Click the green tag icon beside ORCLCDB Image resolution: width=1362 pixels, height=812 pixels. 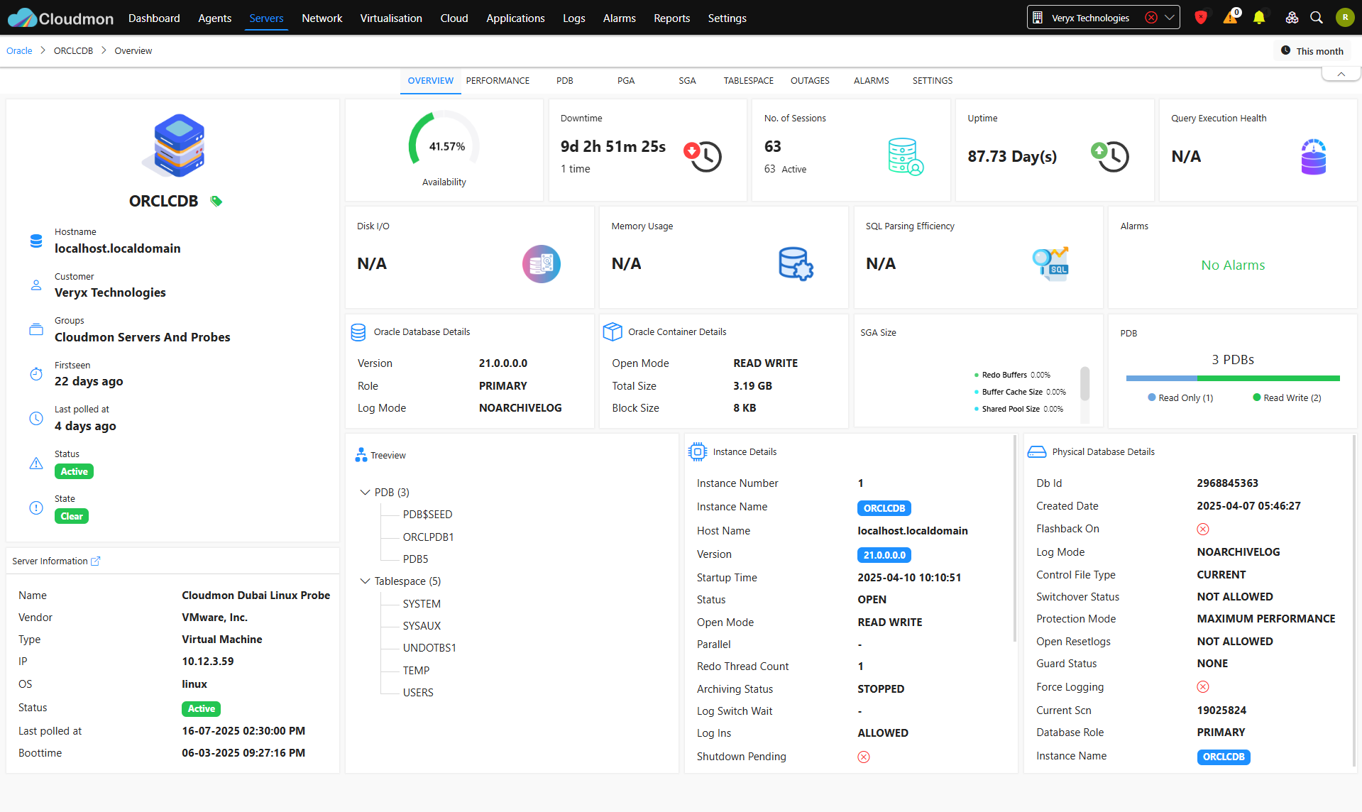point(216,202)
